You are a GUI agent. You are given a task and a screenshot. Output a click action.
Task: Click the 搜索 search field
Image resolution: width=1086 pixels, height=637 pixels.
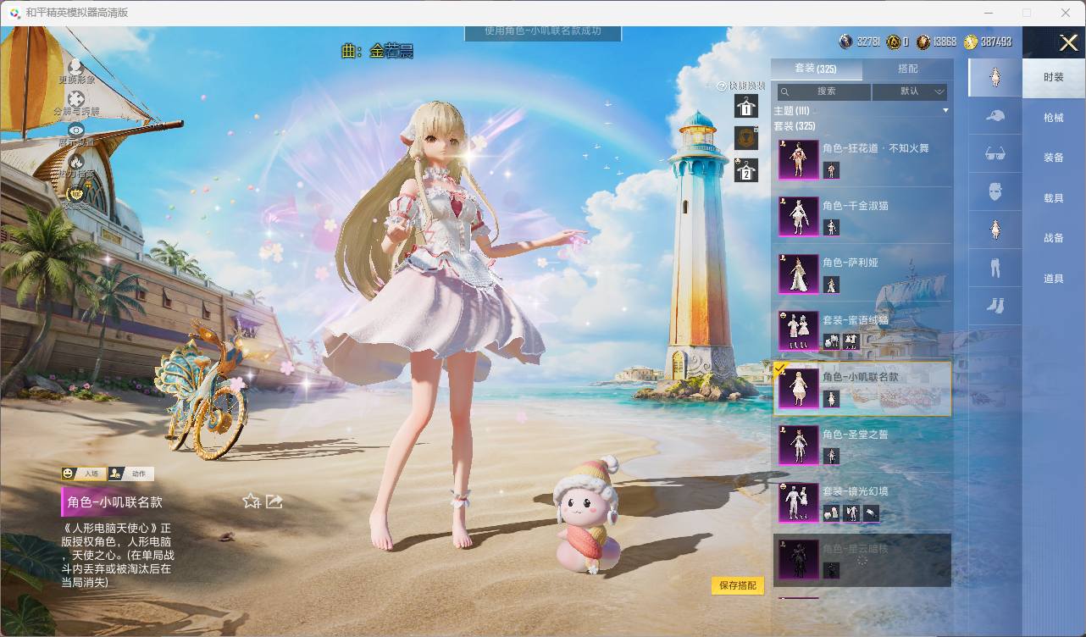824,91
